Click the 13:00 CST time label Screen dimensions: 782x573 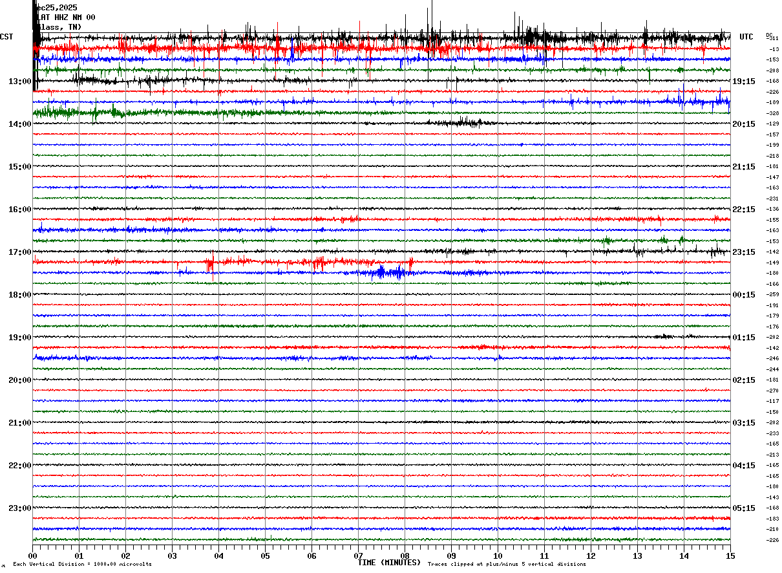[20, 81]
